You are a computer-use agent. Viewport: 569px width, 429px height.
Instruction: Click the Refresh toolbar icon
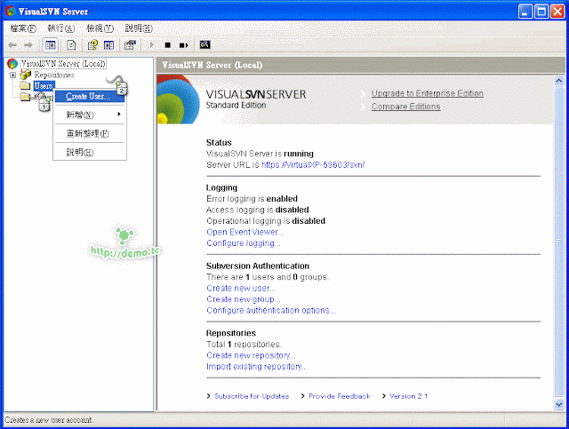point(71,45)
